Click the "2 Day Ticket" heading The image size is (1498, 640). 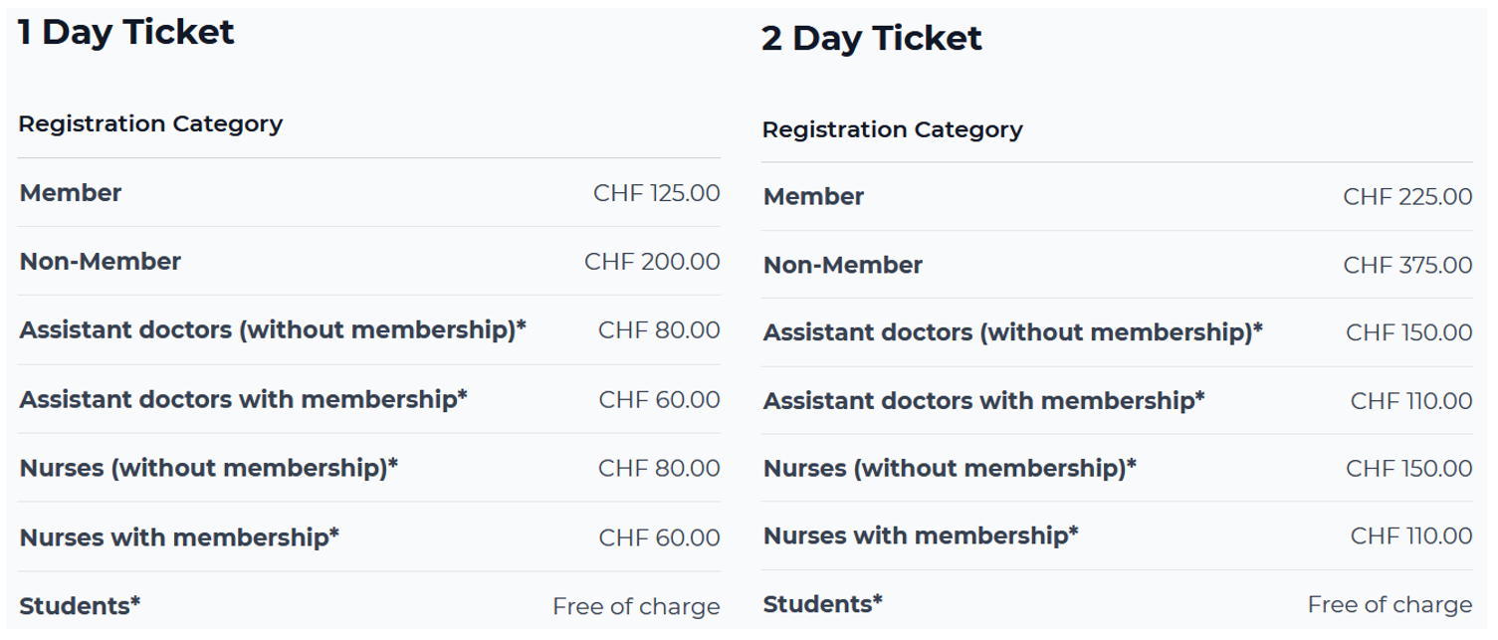click(871, 38)
